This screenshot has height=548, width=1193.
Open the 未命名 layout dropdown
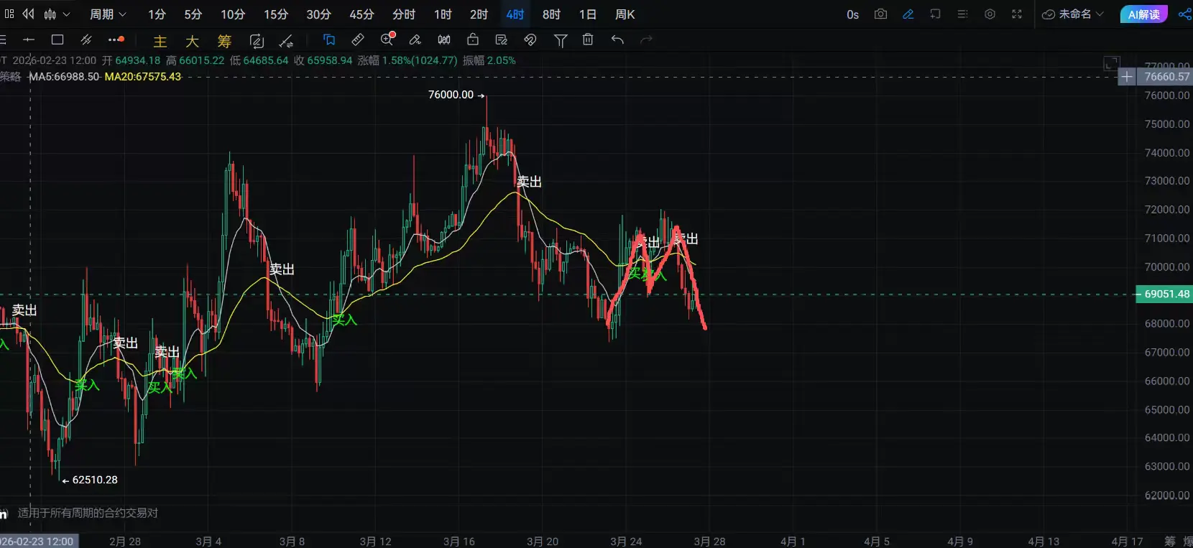tap(1073, 14)
